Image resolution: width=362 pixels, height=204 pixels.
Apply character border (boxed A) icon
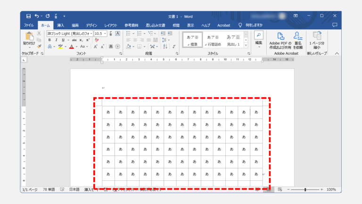[117, 34]
